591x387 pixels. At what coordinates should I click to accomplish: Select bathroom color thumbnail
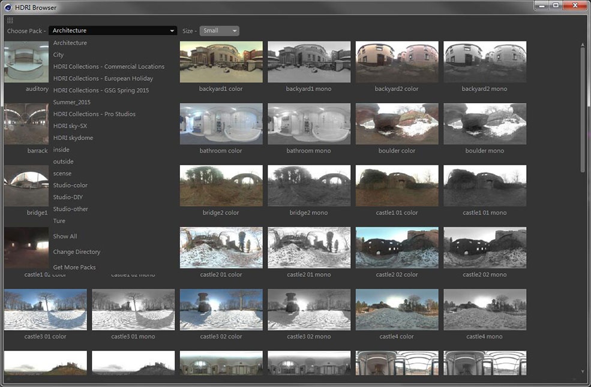click(221, 124)
